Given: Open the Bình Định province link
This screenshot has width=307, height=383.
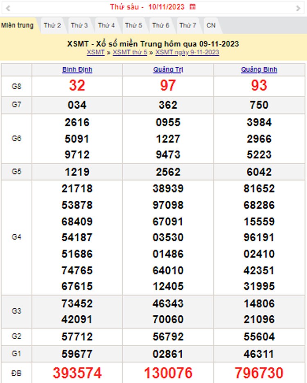Looking at the screenshot, I should pyautogui.click(x=77, y=70).
